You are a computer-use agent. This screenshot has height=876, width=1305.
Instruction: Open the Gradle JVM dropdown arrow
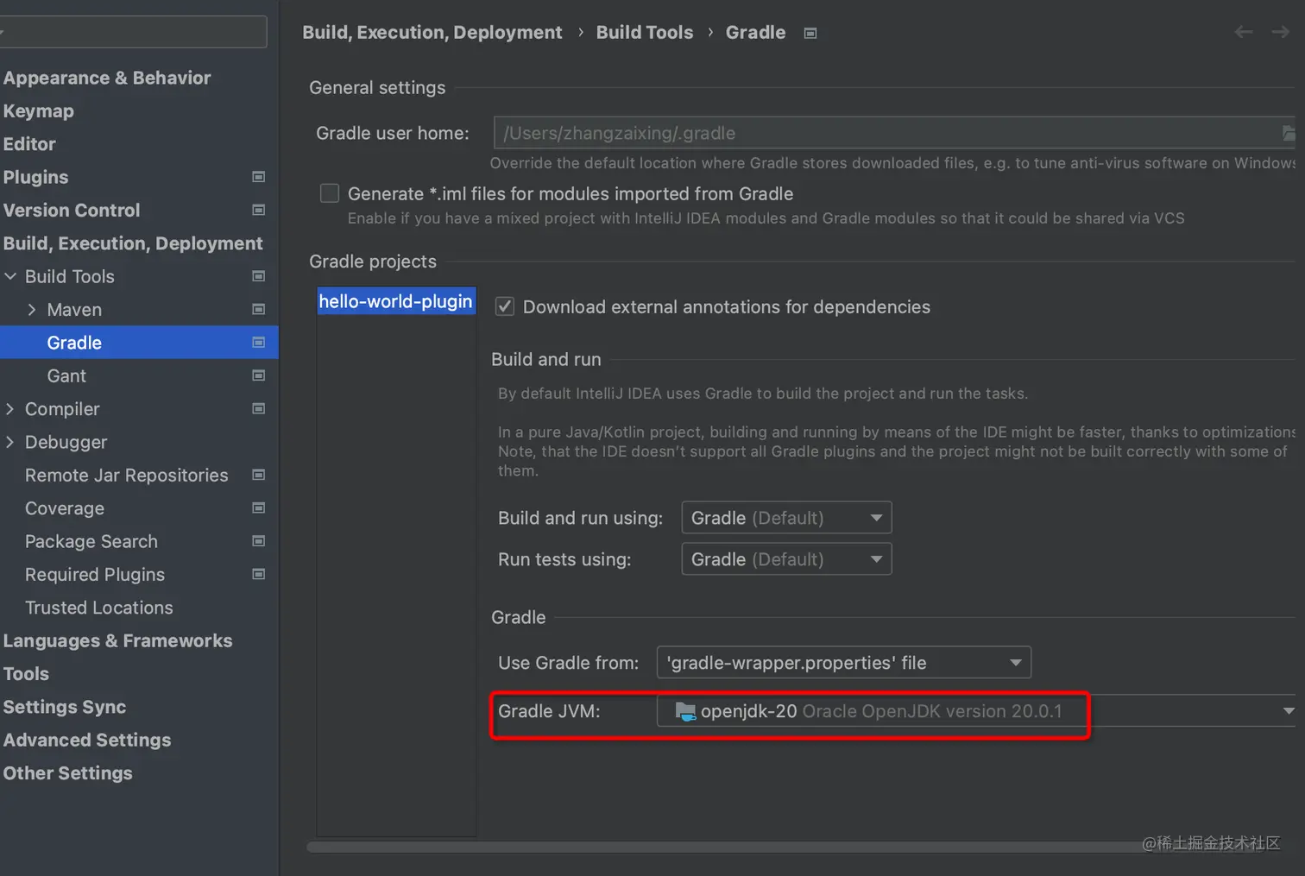point(1289,711)
